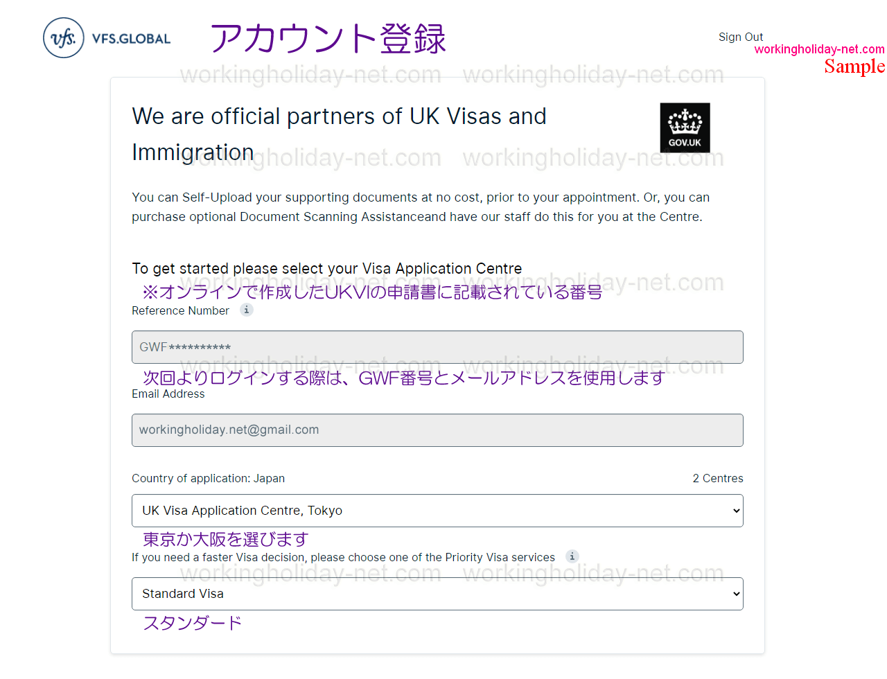
Task: Click the Tokyo centre dropdown arrow
Action: coord(736,511)
